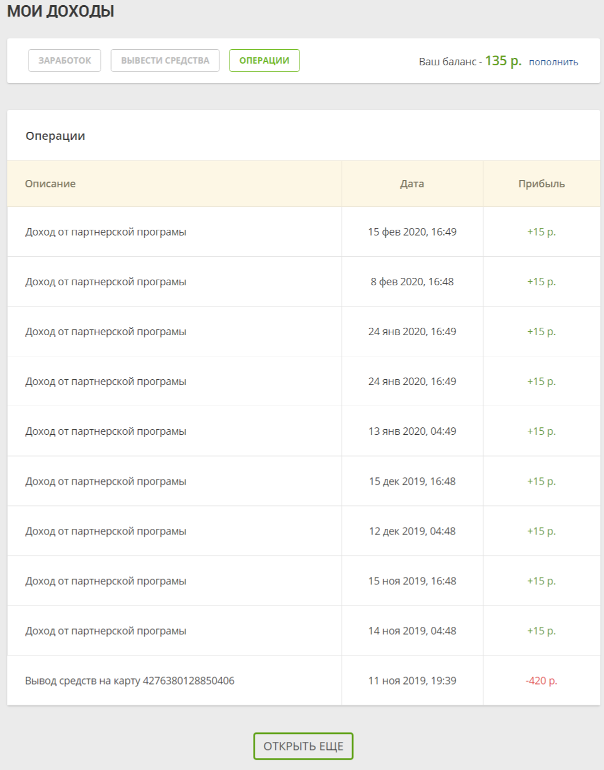Click the 14 ноя 2019, 04:48 date

pyautogui.click(x=412, y=631)
